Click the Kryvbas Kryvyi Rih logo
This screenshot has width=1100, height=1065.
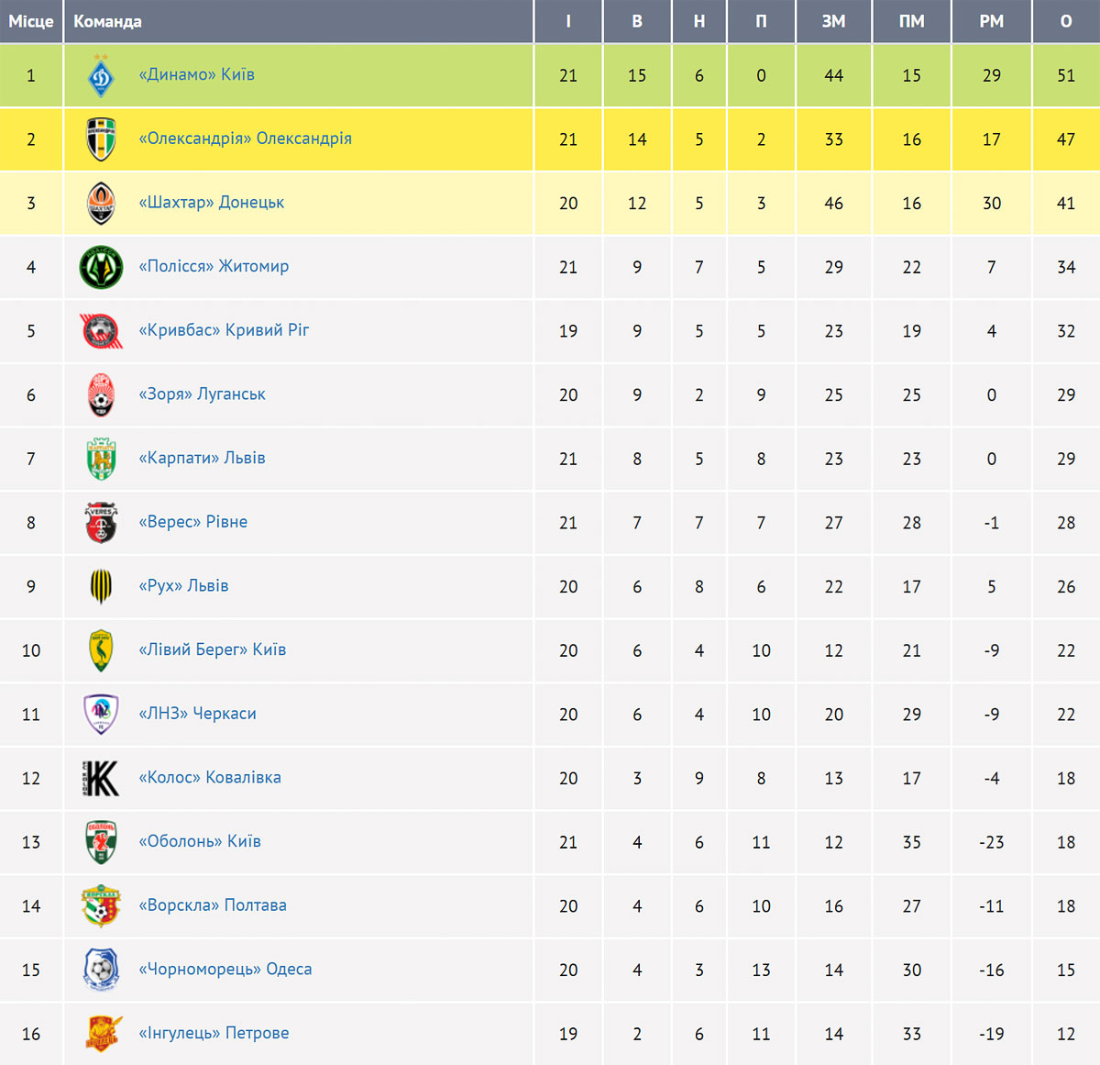point(101,331)
